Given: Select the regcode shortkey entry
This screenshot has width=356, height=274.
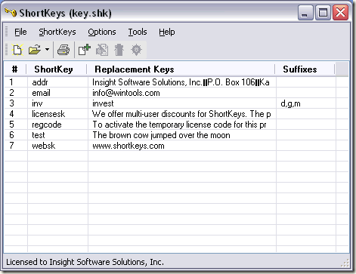Looking at the screenshot, I should pos(47,125).
